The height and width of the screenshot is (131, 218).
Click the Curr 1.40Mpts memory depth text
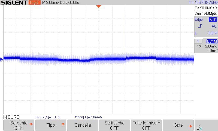[206, 13]
